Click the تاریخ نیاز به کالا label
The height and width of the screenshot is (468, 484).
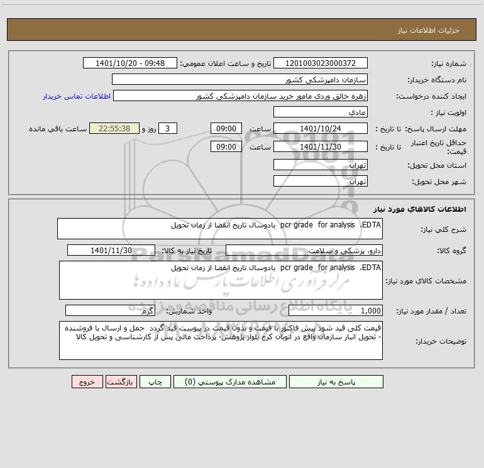187,251
